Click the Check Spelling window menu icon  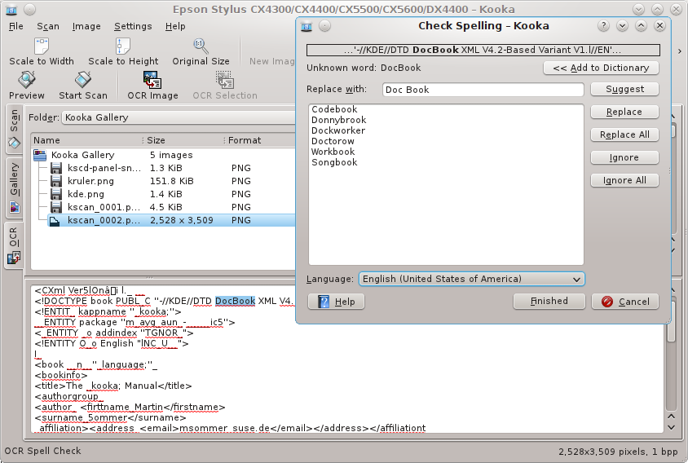[307, 26]
